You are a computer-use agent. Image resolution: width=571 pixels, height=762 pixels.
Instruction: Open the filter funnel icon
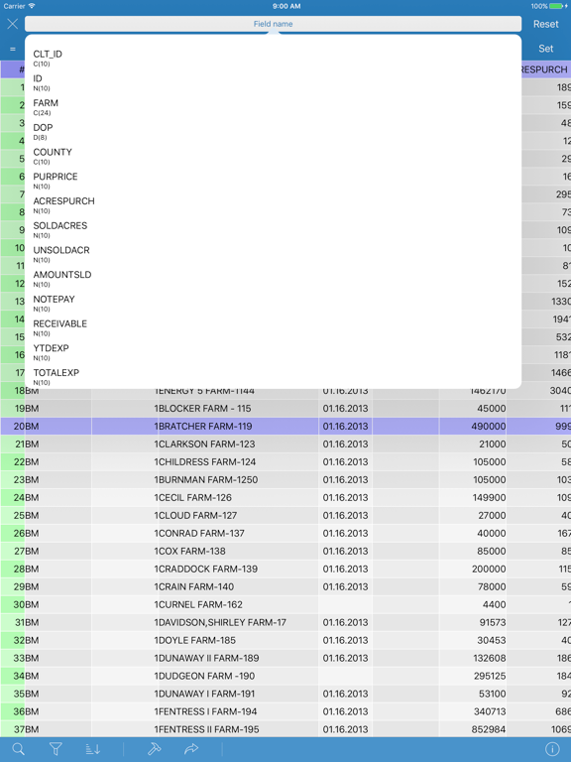[x=56, y=749]
